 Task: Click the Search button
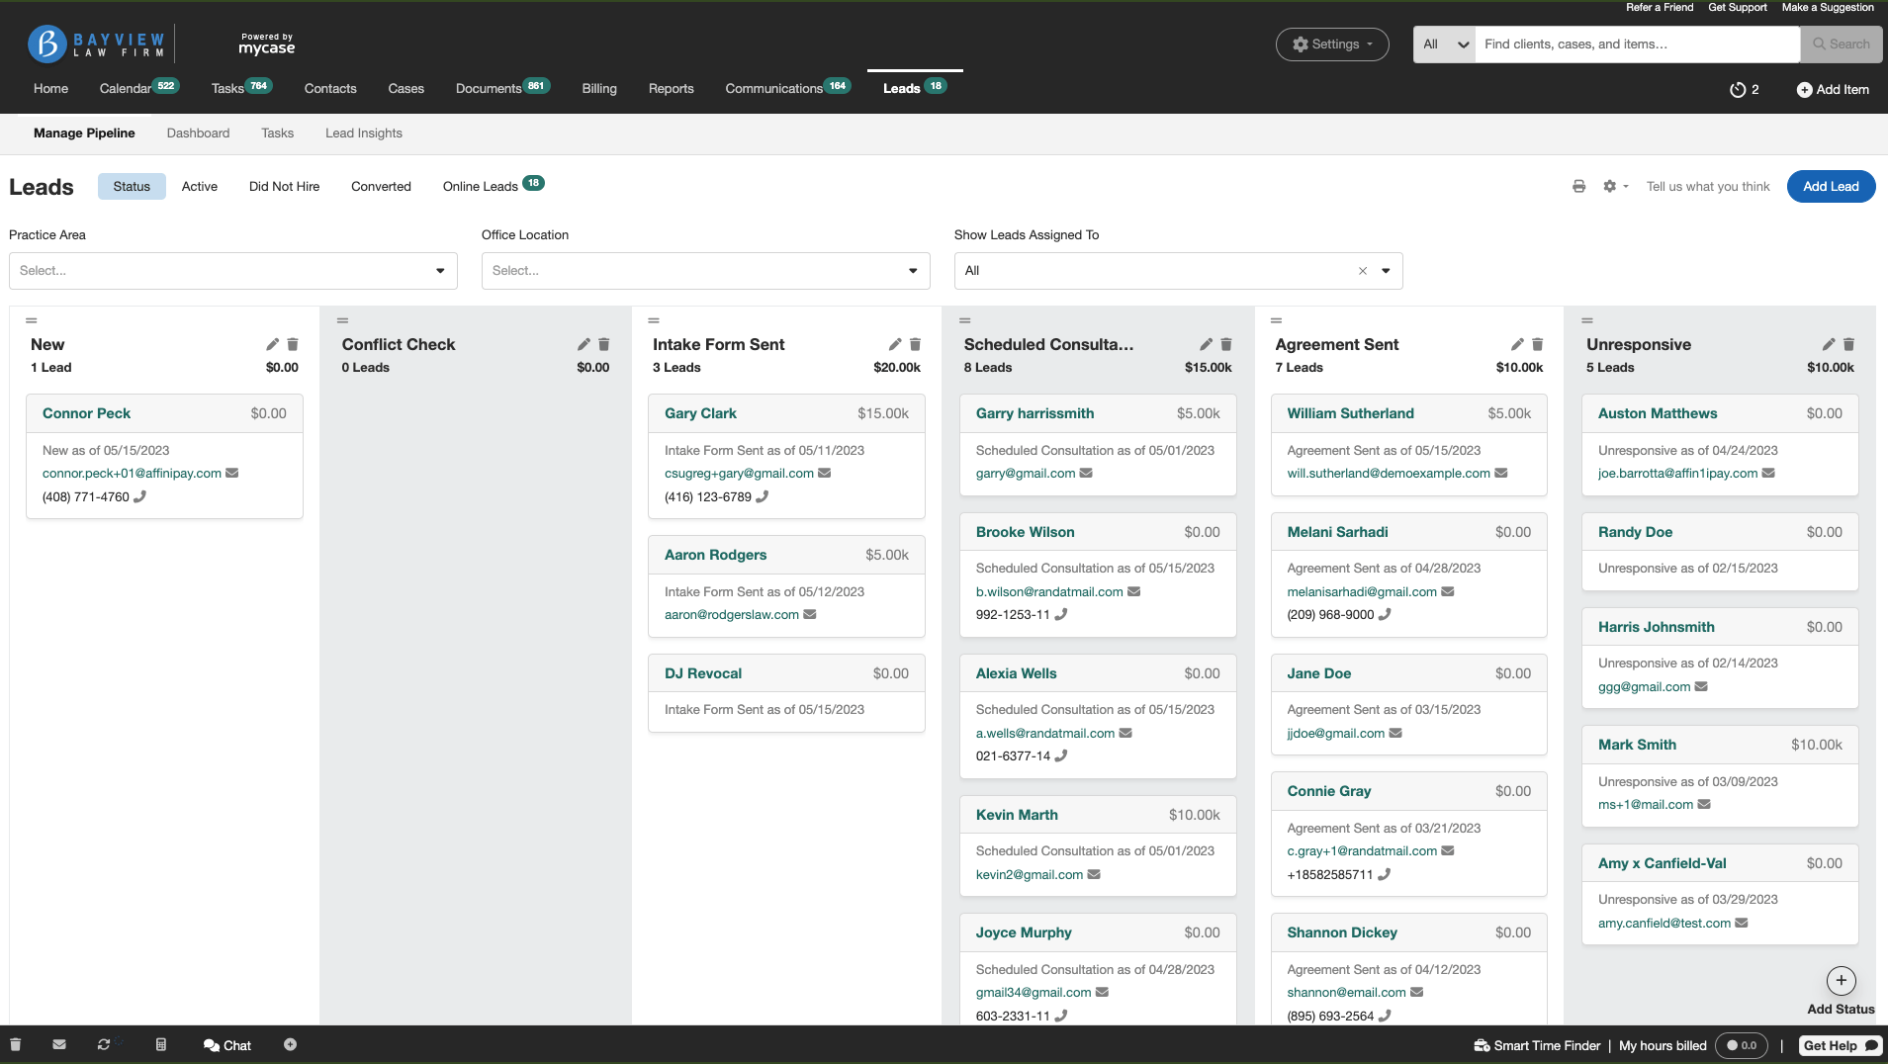(1841, 44)
